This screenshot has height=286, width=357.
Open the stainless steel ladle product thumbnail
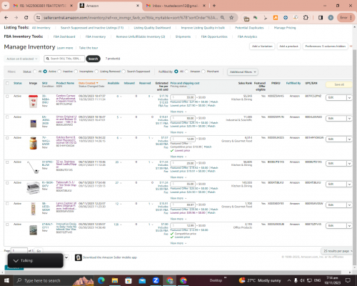tap(33, 167)
